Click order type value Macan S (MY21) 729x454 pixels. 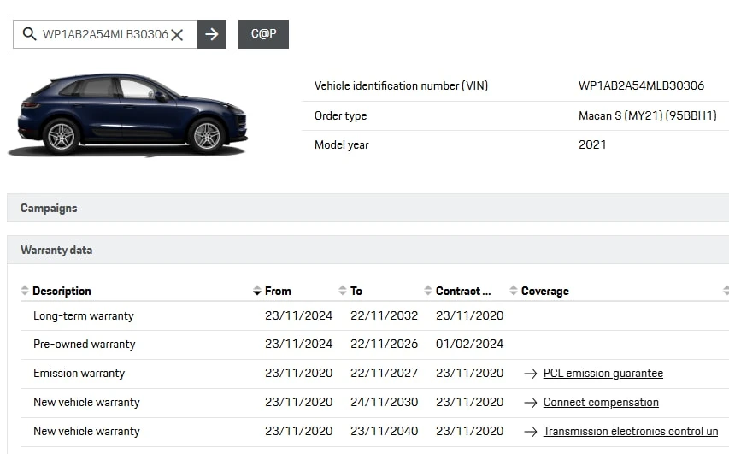pyautogui.click(x=648, y=115)
